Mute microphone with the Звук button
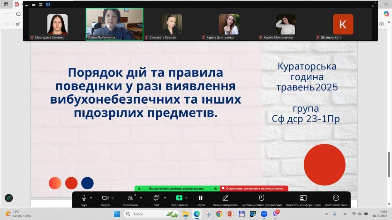 (x=84, y=198)
